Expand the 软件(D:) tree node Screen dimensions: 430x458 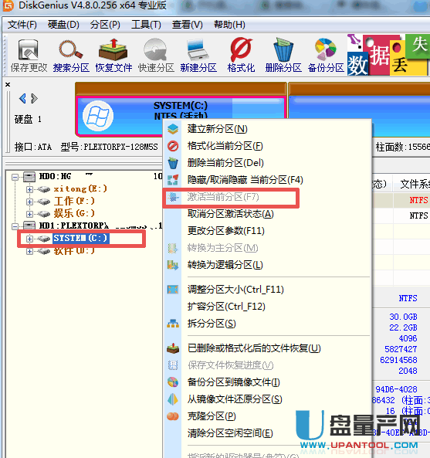pos(29,251)
